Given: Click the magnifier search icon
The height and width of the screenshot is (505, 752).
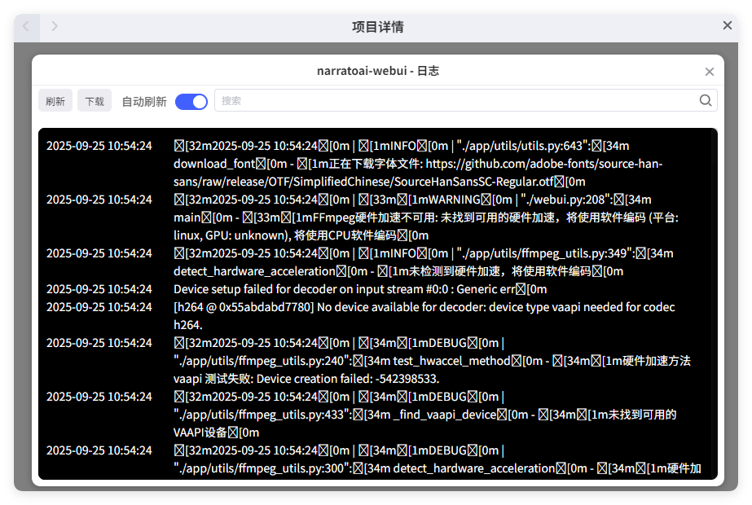Looking at the screenshot, I should pyautogui.click(x=706, y=100).
